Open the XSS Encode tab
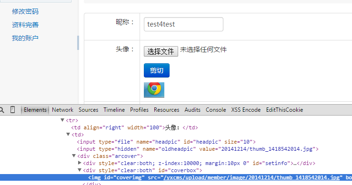 pyautogui.click(x=246, y=110)
